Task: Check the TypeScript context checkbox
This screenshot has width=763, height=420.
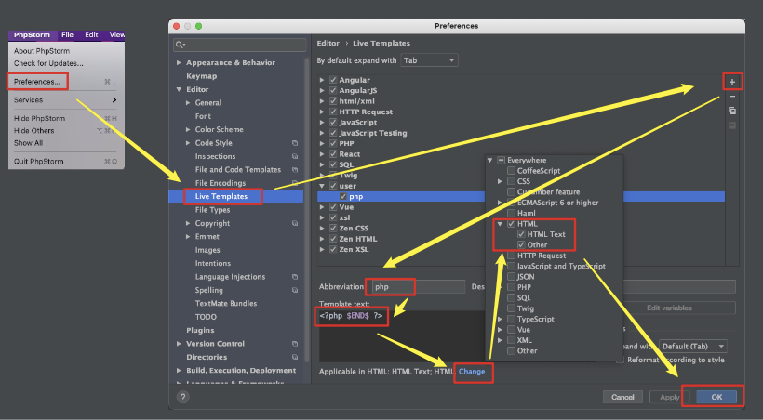Action: click(x=511, y=319)
